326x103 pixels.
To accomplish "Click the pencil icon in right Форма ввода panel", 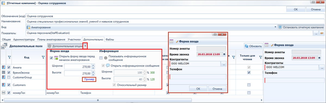I will [x=272, y=45].
